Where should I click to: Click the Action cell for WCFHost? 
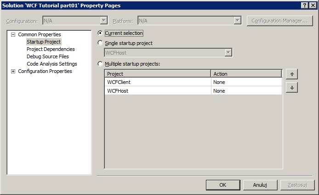[246, 91]
